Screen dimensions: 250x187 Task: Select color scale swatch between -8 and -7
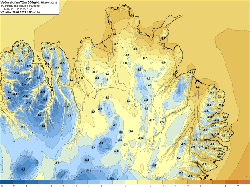pyautogui.click(x=31, y=182)
